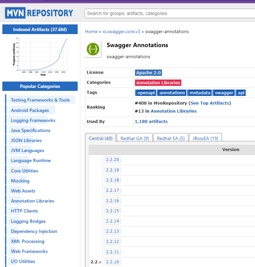
Task: Click the Swagger Annotations title
Action: [137, 45]
